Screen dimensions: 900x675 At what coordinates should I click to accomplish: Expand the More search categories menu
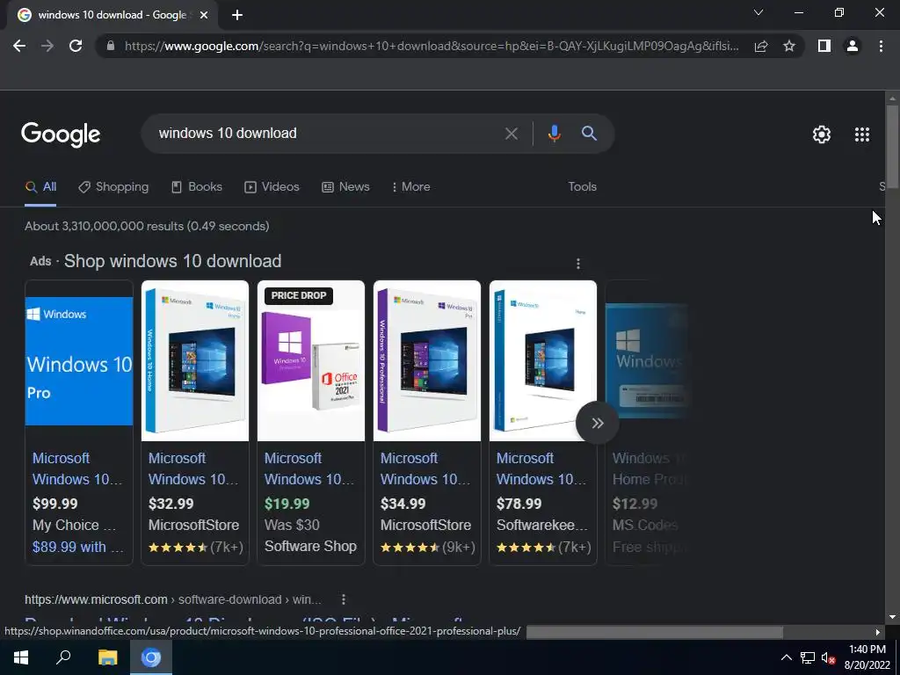click(x=411, y=187)
